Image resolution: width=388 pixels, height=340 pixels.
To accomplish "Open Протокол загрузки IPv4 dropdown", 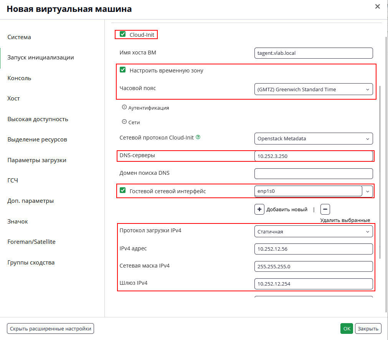I will pos(314,232).
